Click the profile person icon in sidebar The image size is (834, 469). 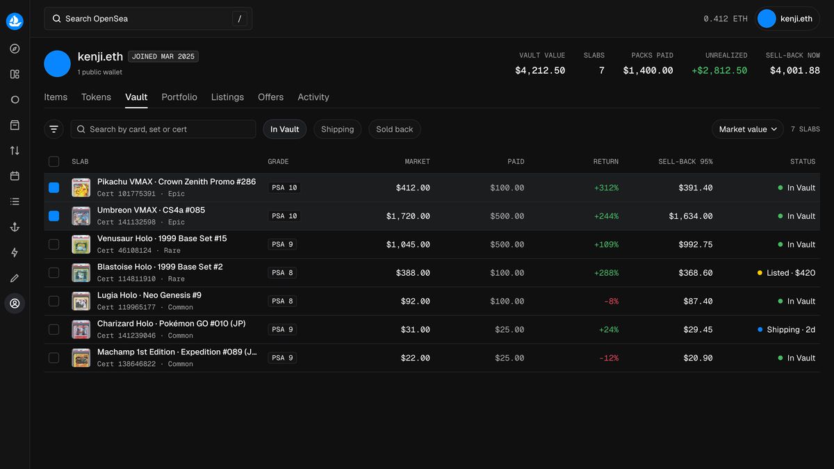tap(15, 304)
